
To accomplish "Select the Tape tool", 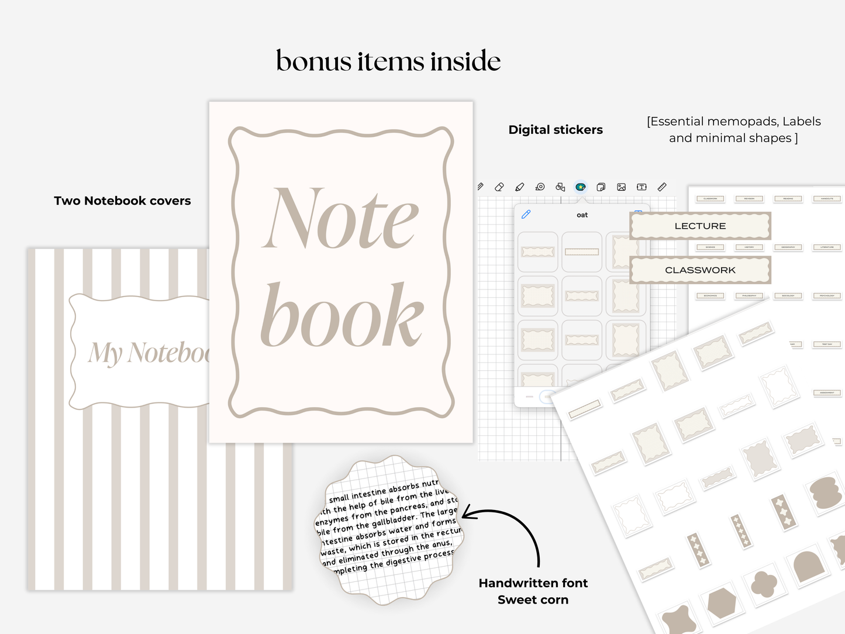I will [x=539, y=187].
